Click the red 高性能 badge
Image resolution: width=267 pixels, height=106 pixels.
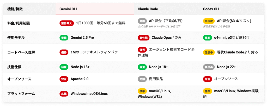tap(144, 38)
